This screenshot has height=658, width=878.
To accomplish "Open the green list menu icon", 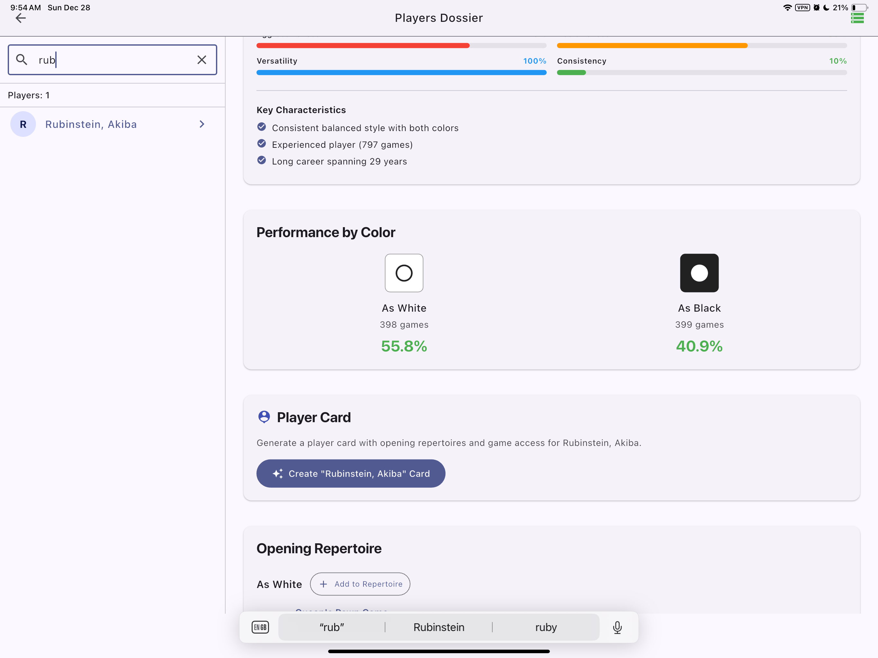I will click(x=857, y=18).
